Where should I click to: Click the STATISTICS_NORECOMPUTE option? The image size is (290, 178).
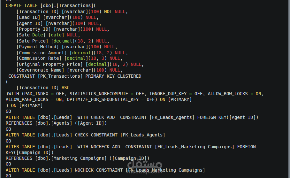coord(99,94)
